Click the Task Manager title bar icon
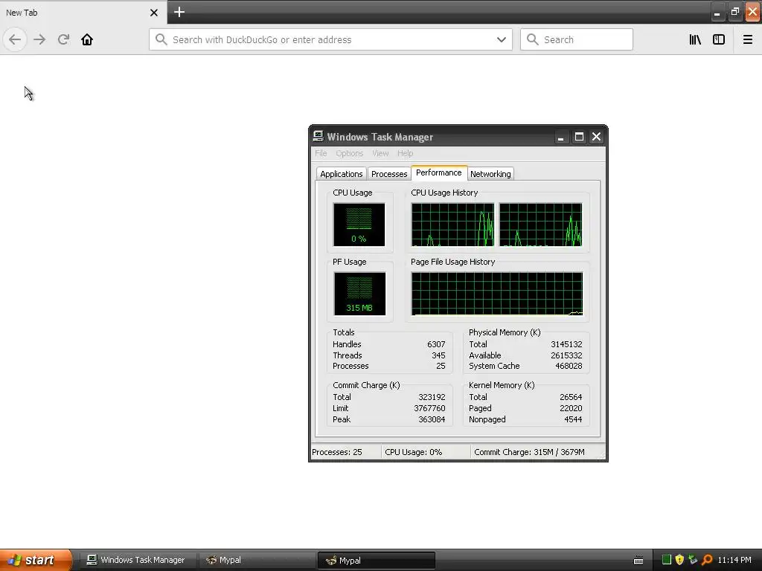Image resolution: width=762 pixels, height=571 pixels. click(318, 137)
